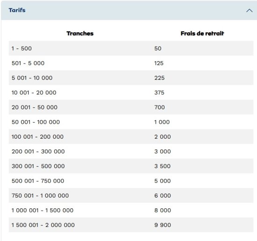Click the 3 500 withdrawal fee value
The image size is (257, 241).
click(x=163, y=166)
